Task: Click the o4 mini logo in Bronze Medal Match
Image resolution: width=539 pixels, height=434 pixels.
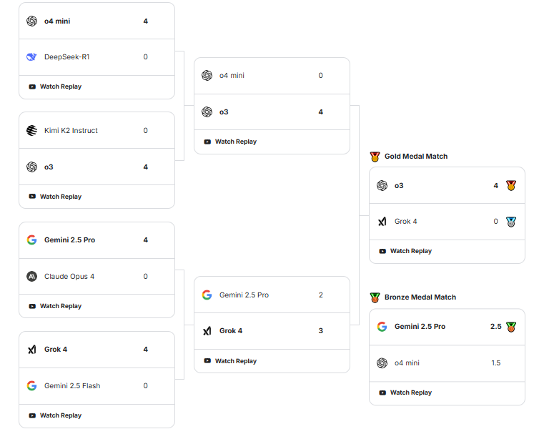Action: pos(382,363)
